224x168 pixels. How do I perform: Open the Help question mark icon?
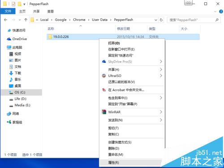[221, 12]
